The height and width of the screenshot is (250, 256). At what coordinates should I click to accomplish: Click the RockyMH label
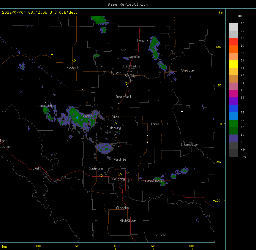click(73, 67)
